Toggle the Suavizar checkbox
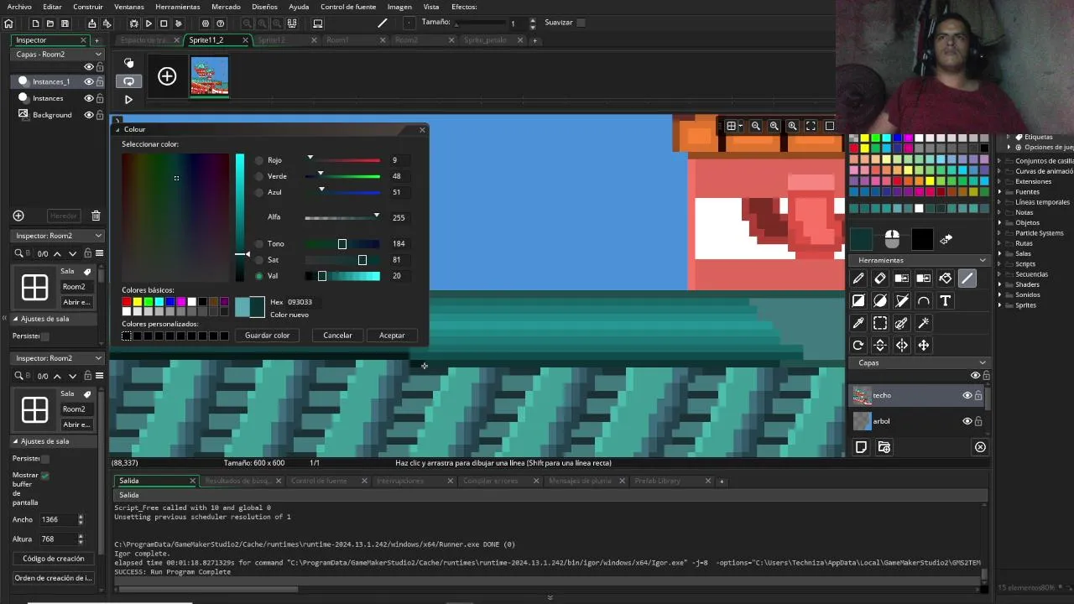1074x604 pixels. 581,23
